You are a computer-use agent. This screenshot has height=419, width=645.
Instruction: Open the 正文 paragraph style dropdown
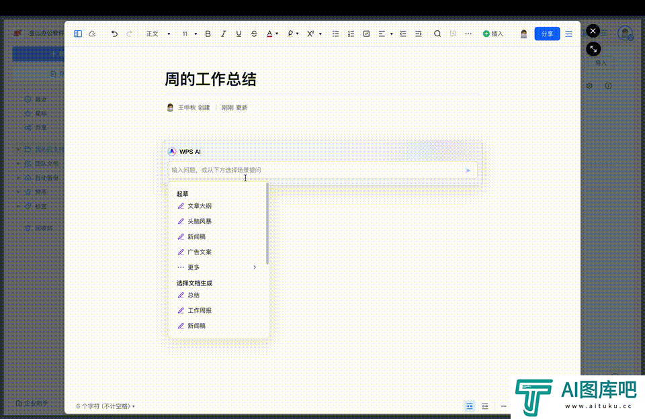coord(158,34)
